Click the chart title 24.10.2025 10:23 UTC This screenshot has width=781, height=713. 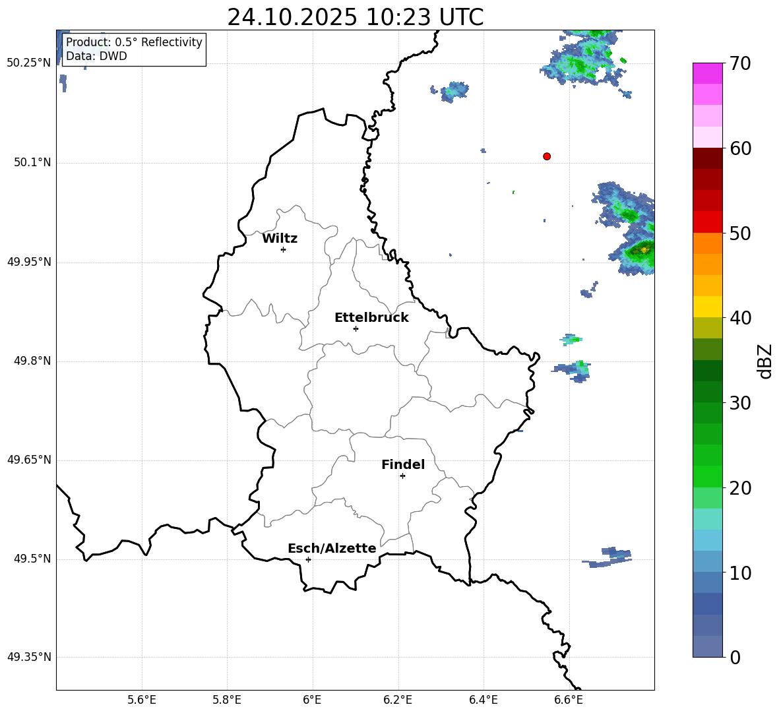[x=355, y=17]
